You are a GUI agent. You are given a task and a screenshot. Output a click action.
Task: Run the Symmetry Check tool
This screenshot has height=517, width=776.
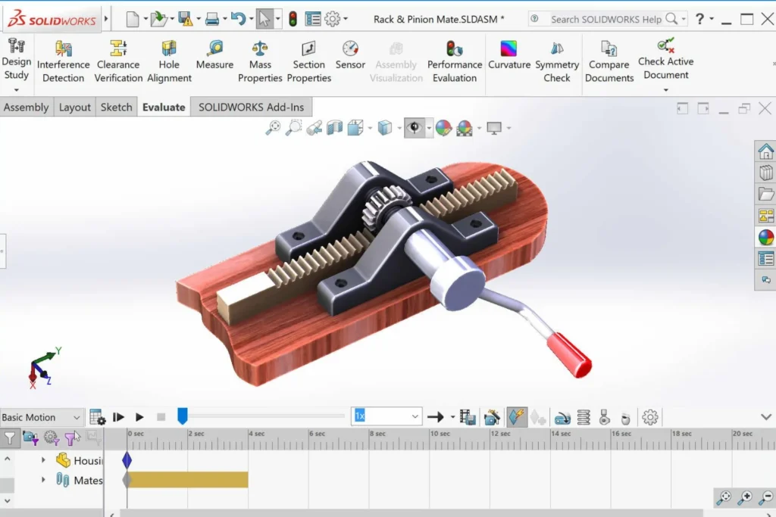tap(557, 62)
